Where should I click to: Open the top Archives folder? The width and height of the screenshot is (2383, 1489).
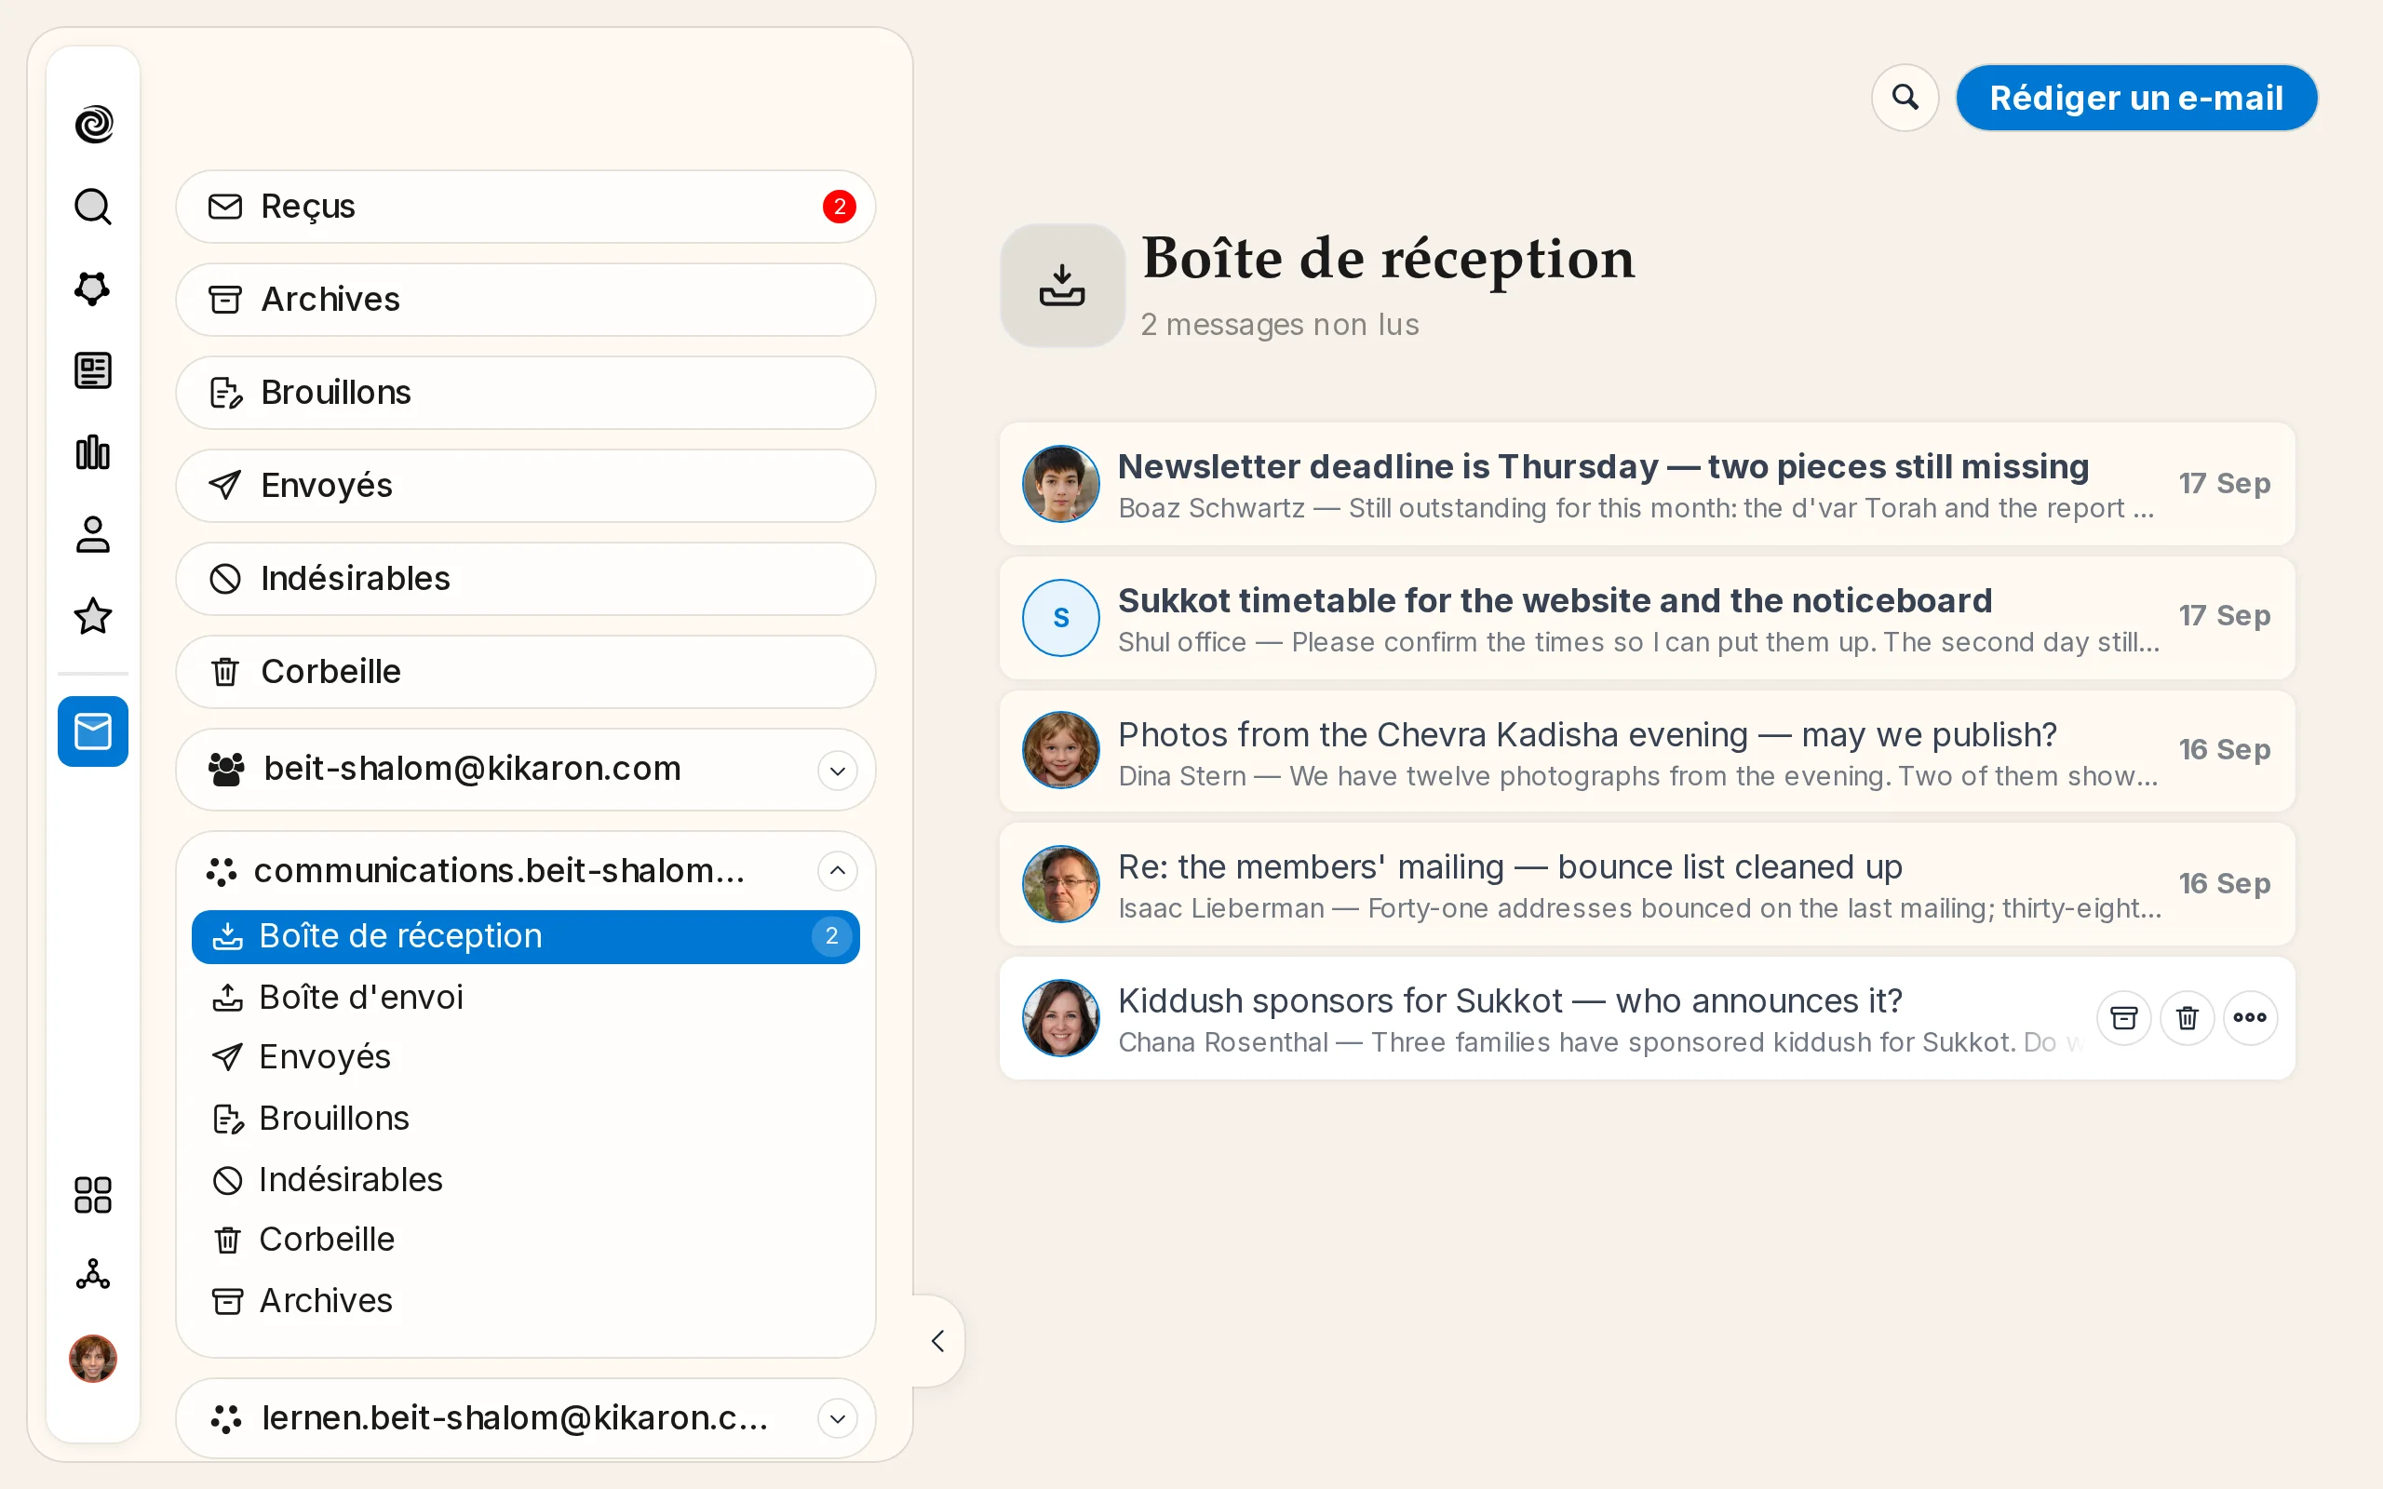click(526, 300)
